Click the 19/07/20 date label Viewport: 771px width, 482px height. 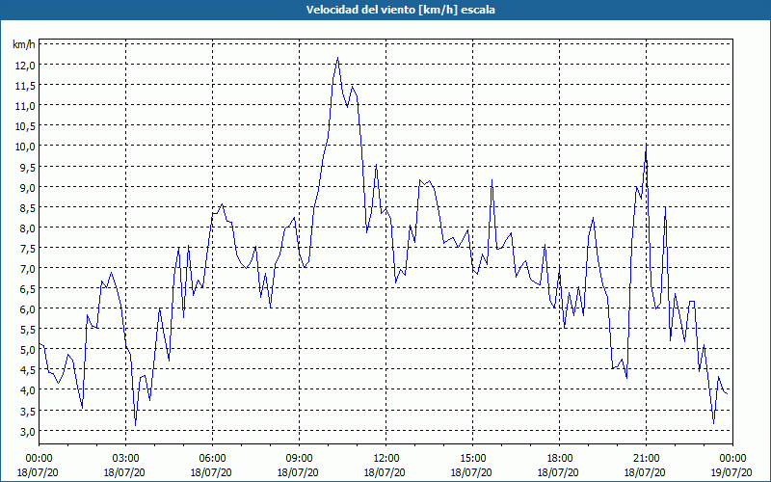[731, 472]
